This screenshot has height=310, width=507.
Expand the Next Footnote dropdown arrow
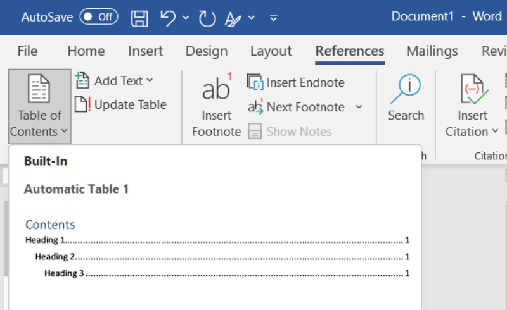point(359,107)
